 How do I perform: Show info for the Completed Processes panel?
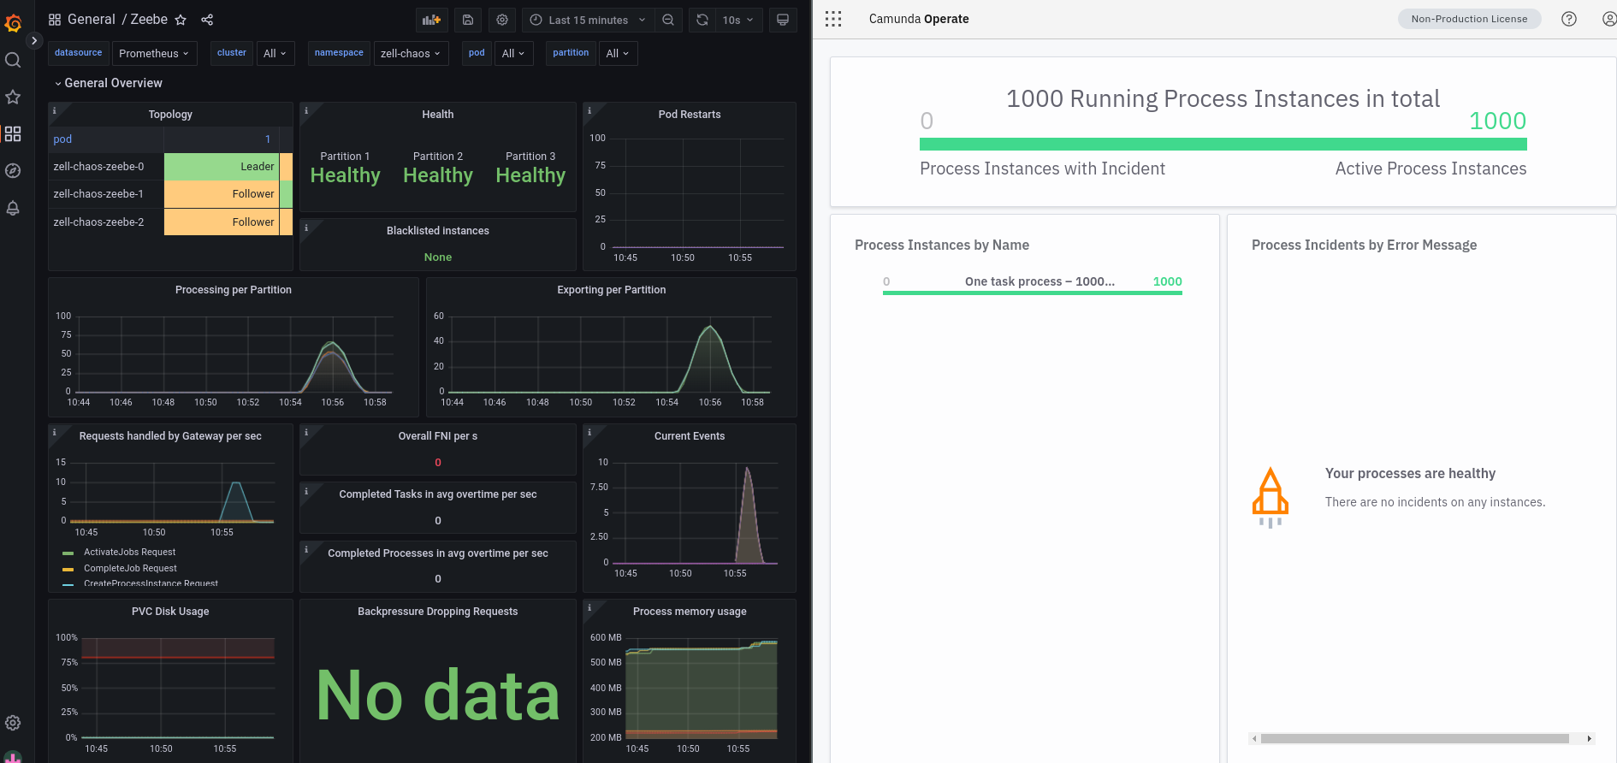point(306,549)
